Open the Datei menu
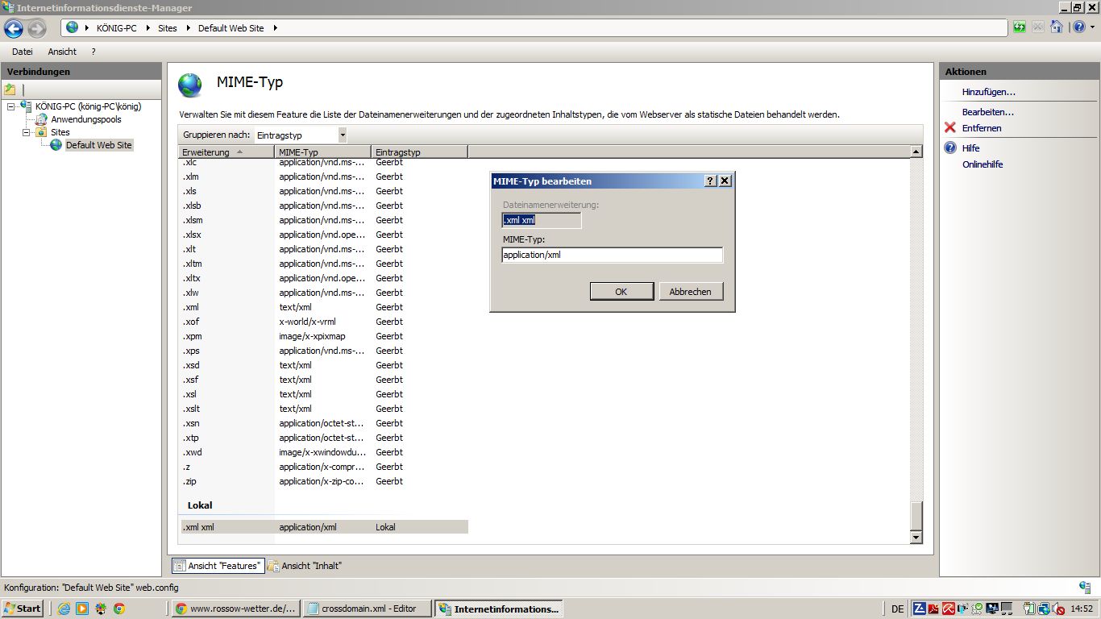Image resolution: width=1101 pixels, height=619 pixels. (x=22, y=52)
